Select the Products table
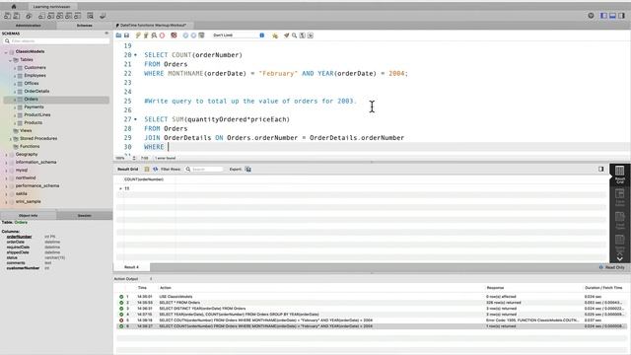This screenshot has height=355, width=631. click(x=33, y=122)
